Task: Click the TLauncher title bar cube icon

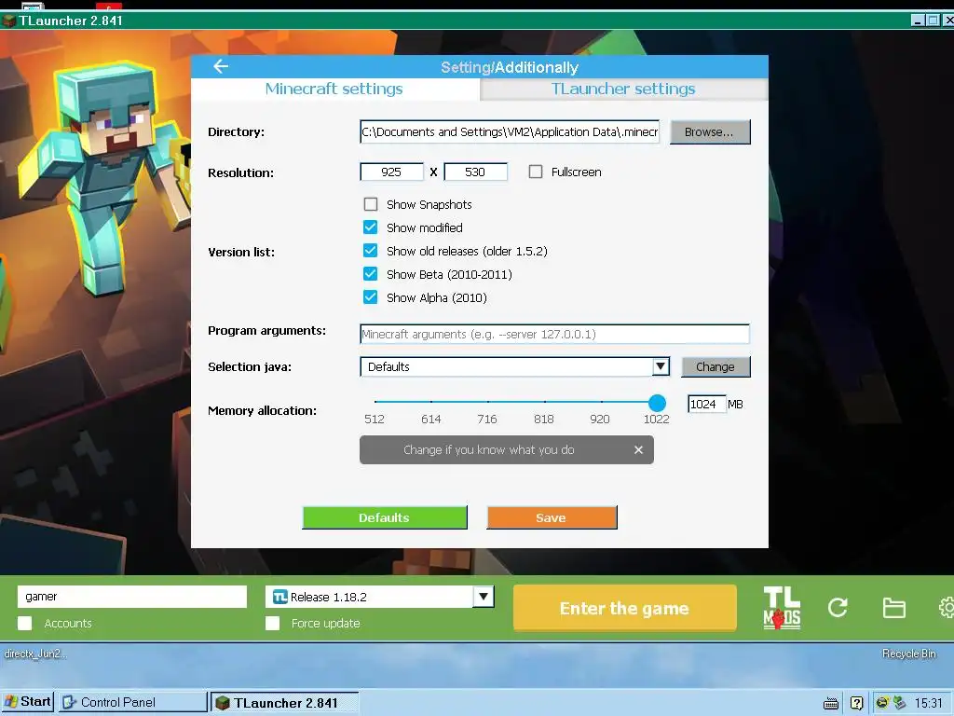Action: pyautogui.click(x=8, y=21)
